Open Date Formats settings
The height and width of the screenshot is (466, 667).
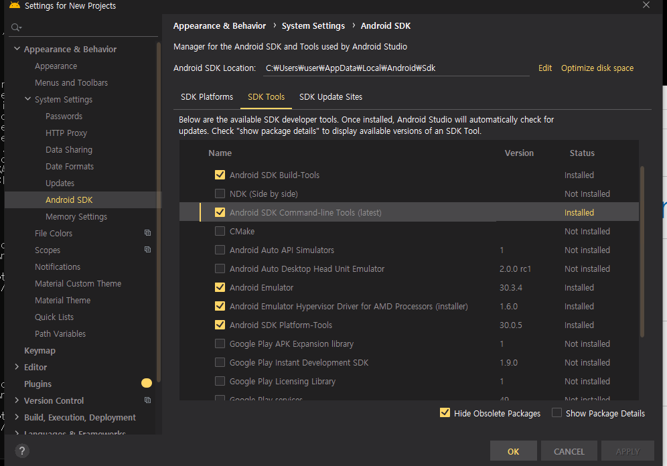coord(70,166)
